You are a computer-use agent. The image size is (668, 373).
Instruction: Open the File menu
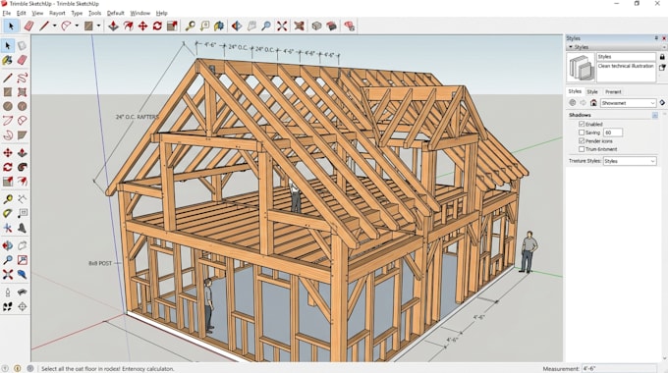7,13
